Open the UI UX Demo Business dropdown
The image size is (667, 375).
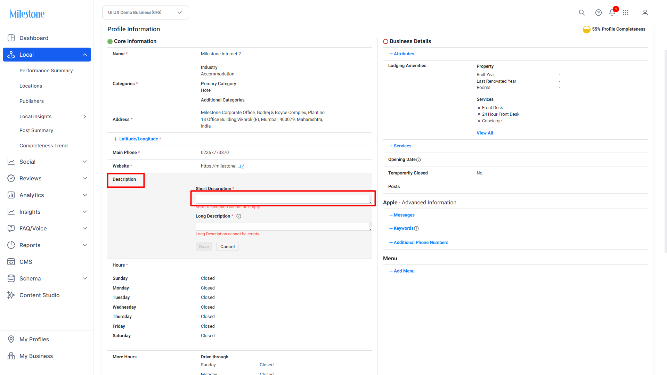(146, 13)
